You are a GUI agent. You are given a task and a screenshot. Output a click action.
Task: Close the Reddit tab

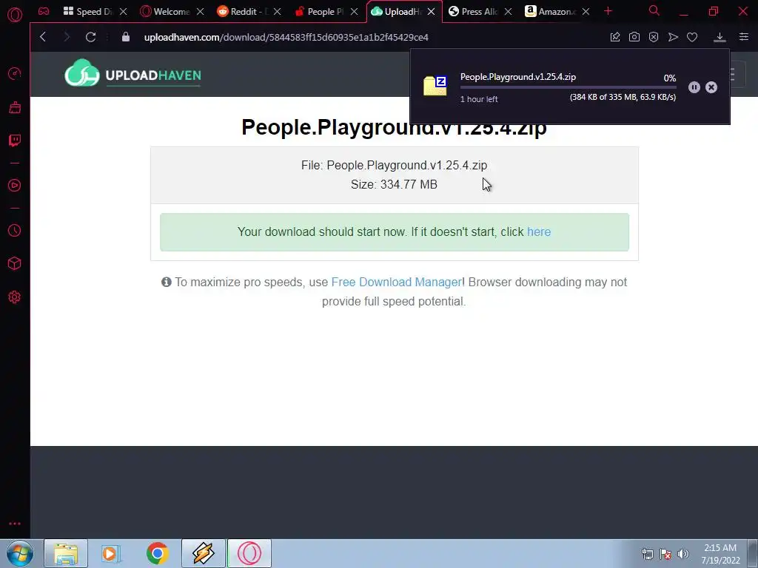point(277,12)
